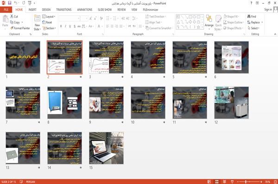This screenshot has width=278, height=184.
Task: Increase font size with larger A icon
Action: pyautogui.click(x=91, y=18)
